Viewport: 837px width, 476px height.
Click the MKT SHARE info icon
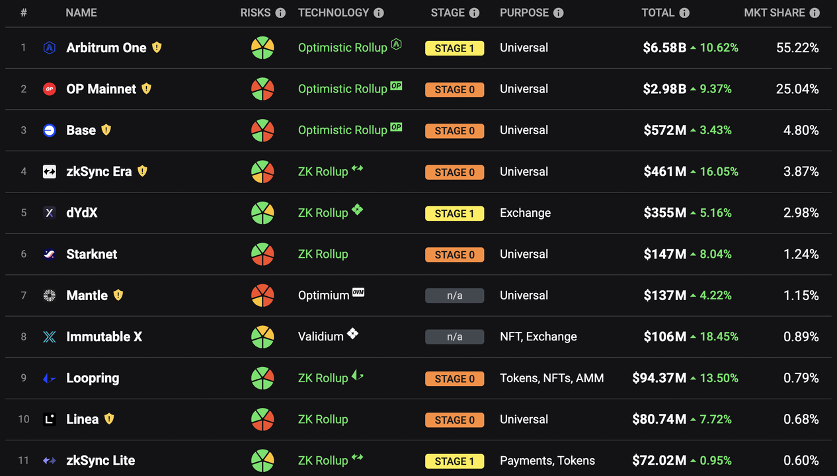tap(815, 13)
